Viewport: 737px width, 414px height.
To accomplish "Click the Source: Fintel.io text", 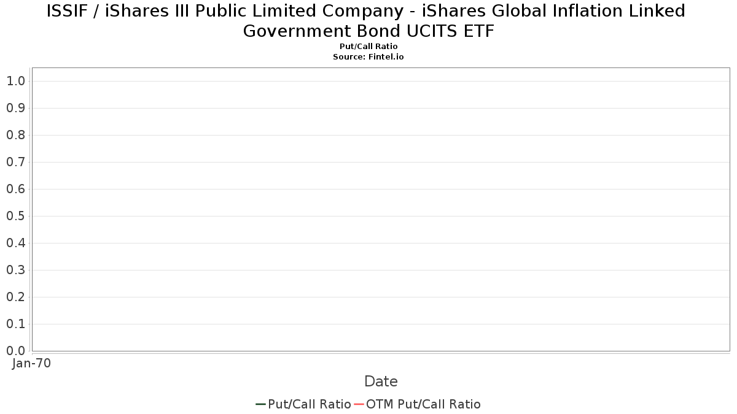I will [x=368, y=56].
